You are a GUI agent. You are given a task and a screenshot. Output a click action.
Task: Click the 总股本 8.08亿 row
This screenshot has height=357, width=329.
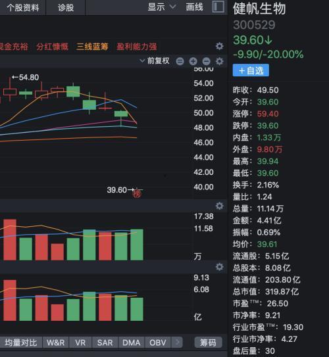coord(262,268)
